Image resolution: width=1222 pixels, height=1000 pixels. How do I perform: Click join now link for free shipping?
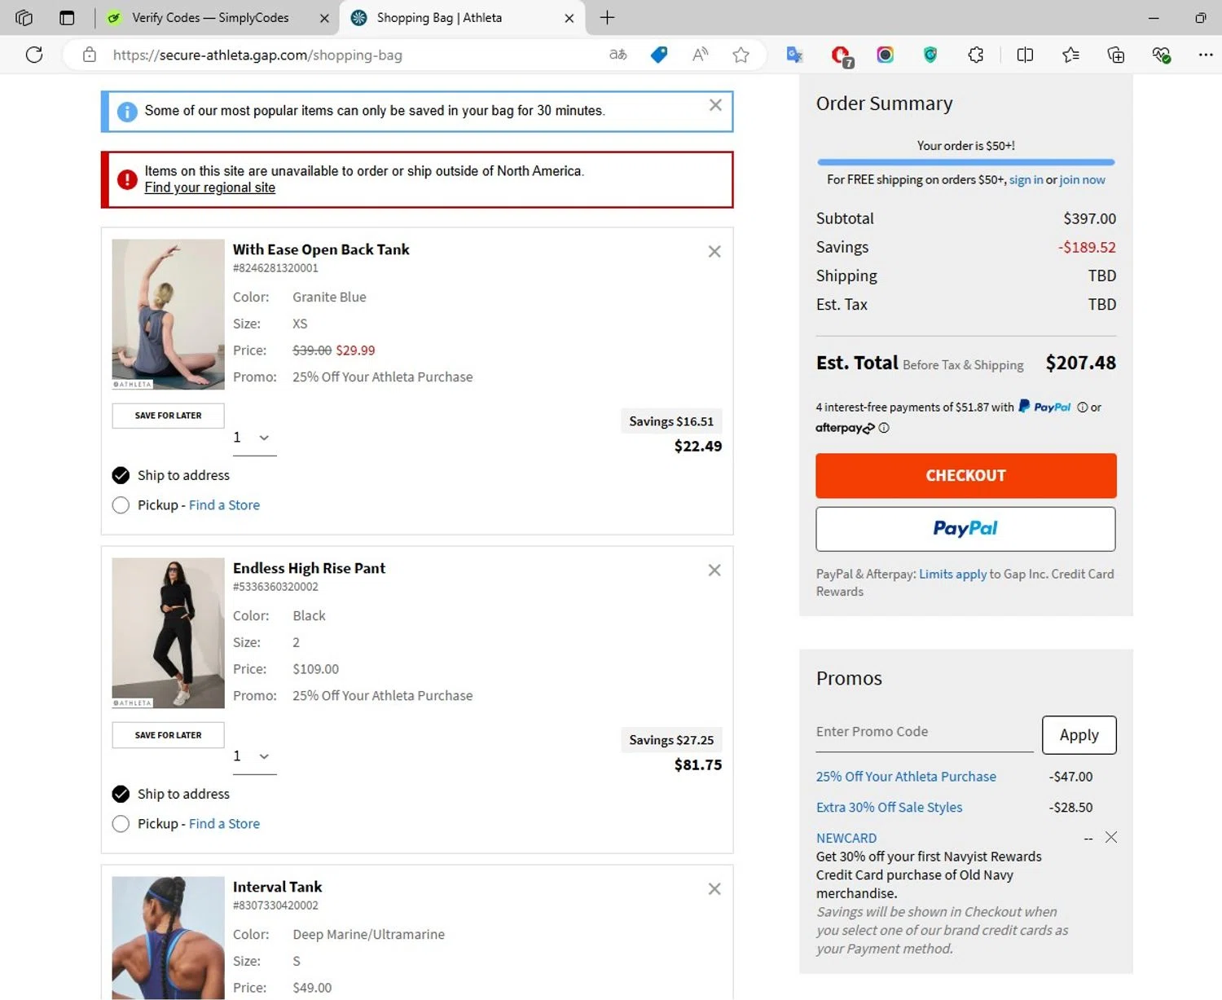click(1083, 180)
